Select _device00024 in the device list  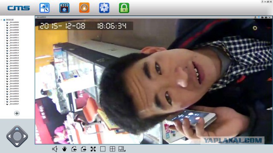tap(14, 71)
